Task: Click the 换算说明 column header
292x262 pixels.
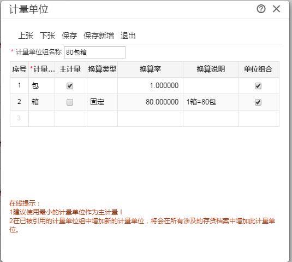Action: click(211, 69)
